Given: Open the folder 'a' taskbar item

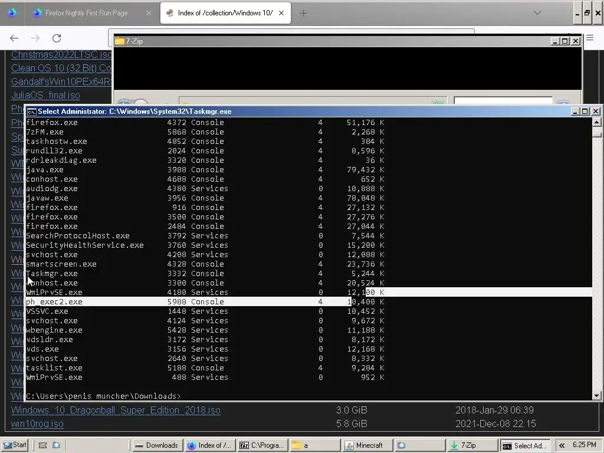Looking at the screenshot, I should pos(315,445).
